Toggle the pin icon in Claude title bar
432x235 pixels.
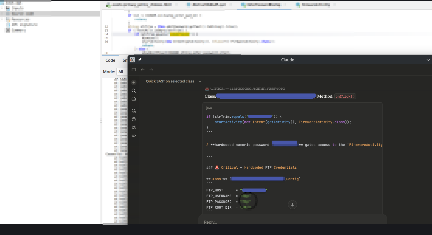pyautogui.click(x=140, y=60)
